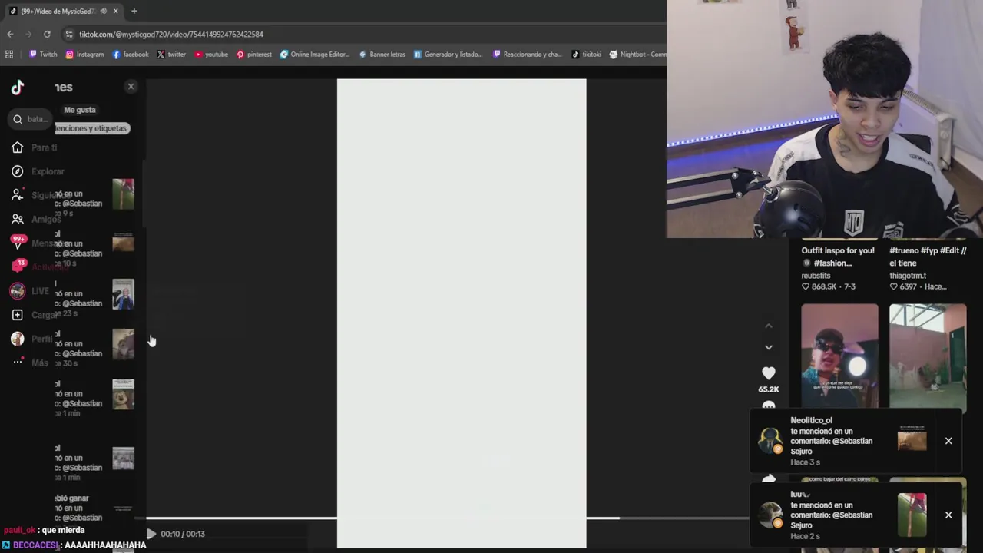Like the video with heart icon
Image resolution: width=983 pixels, height=553 pixels.
(x=769, y=373)
